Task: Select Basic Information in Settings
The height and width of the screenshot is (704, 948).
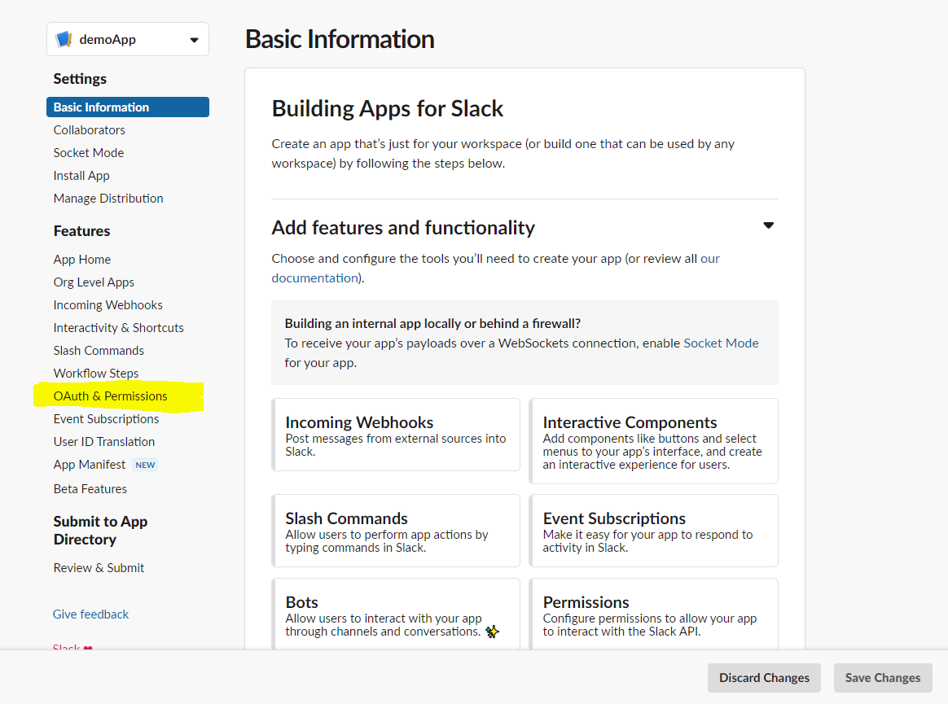Action: 128,107
